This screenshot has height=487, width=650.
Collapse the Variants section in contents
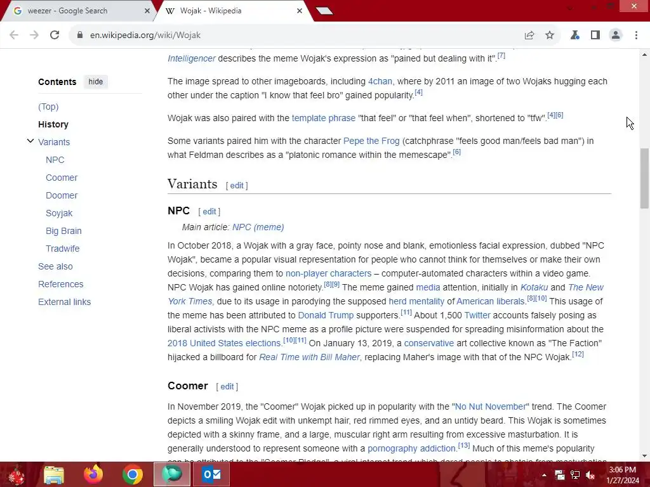click(x=30, y=141)
